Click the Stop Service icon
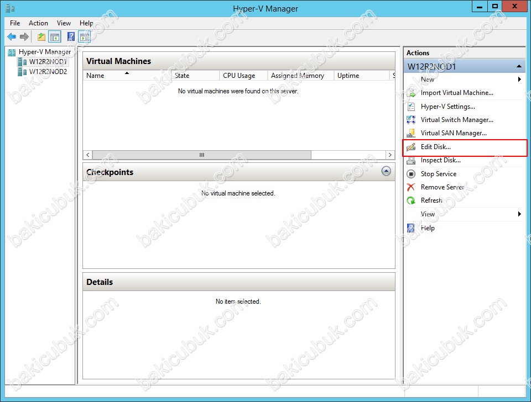This screenshot has height=402, width=531. pyautogui.click(x=411, y=174)
